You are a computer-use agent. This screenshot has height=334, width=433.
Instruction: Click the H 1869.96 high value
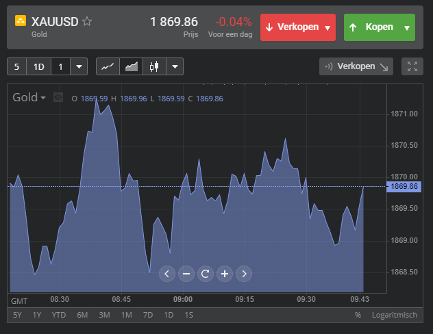tap(129, 99)
